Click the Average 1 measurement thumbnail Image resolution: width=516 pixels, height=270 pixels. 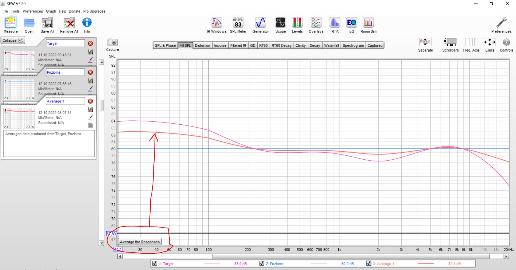click(x=19, y=118)
